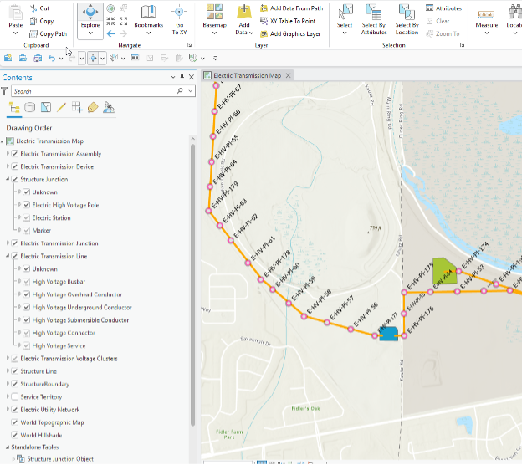This screenshot has width=522, height=465.
Task: Open the Paste dropdown arrow
Action: click(15, 33)
